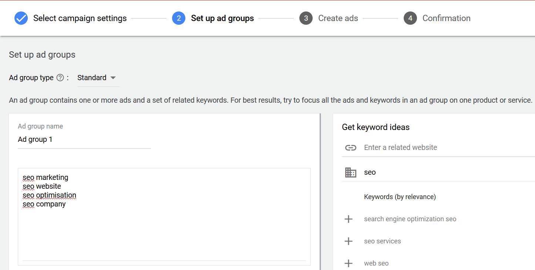Select the Create ads step label

[x=338, y=18]
